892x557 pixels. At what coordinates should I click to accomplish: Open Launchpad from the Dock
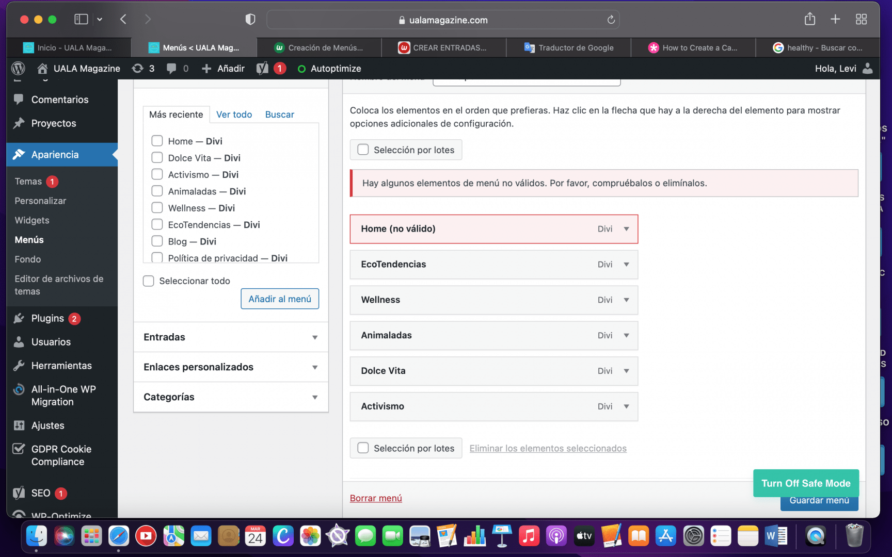click(x=91, y=536)
